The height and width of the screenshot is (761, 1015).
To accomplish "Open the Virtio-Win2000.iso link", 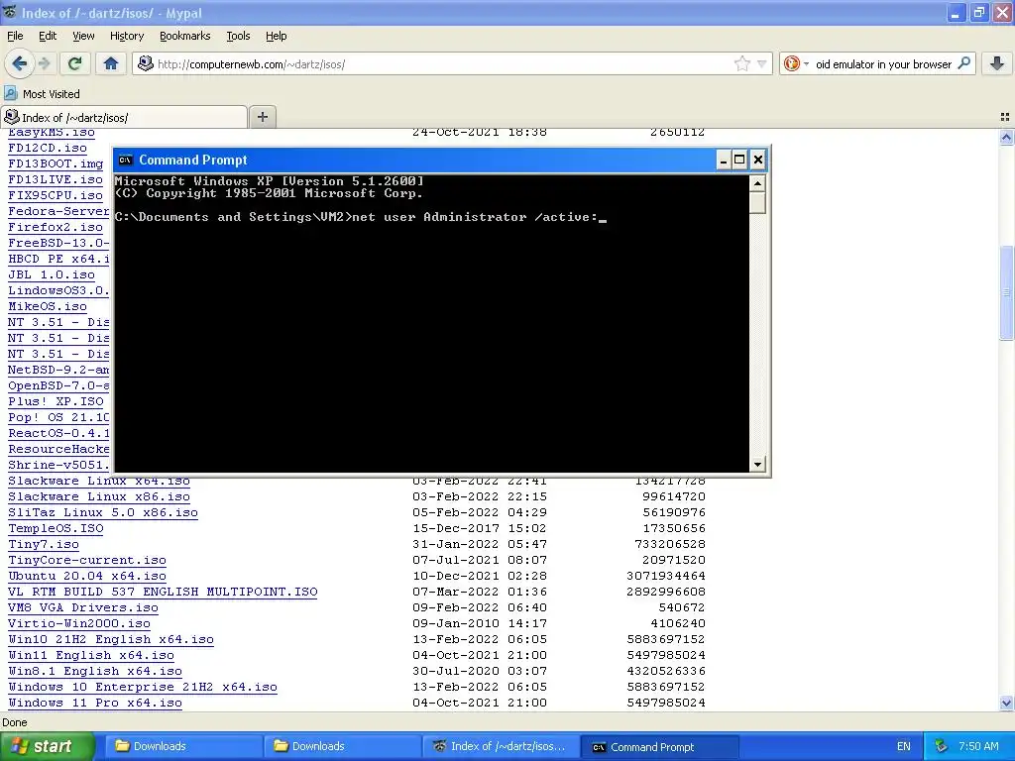I will (x=79, y=623).
